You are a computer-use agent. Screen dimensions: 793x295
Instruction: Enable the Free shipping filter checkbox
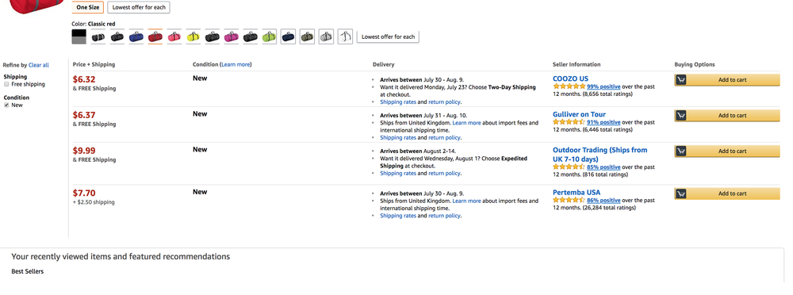click(6, 85)
